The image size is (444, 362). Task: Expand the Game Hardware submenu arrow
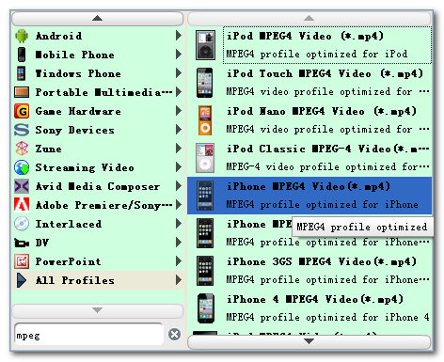pos(179,111)
